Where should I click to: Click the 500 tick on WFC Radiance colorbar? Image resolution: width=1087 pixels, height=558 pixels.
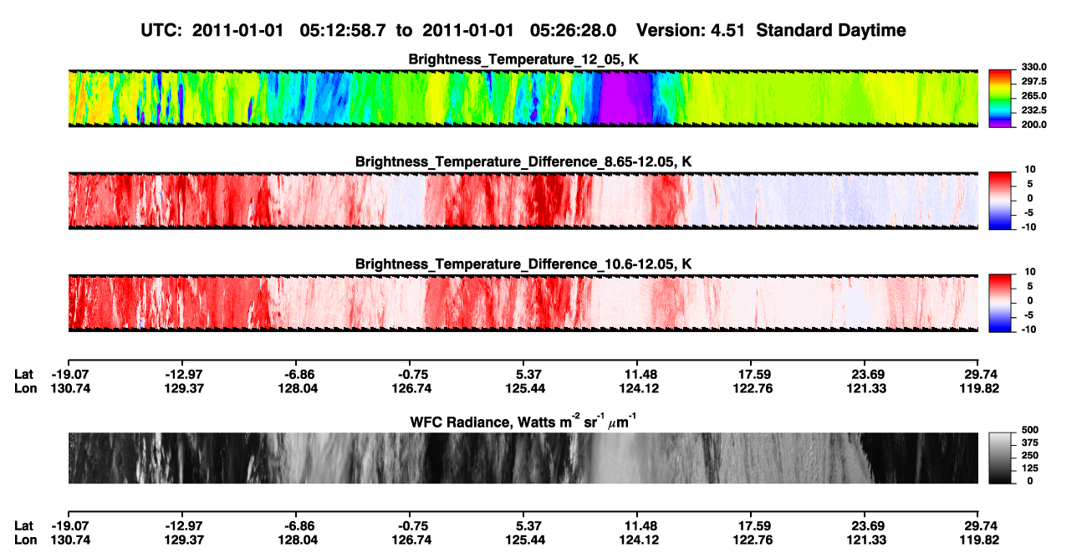[x=1030, y=429]
